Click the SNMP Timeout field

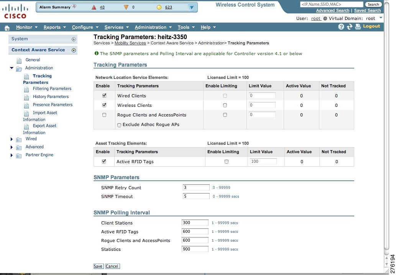(x=196, y=196)
